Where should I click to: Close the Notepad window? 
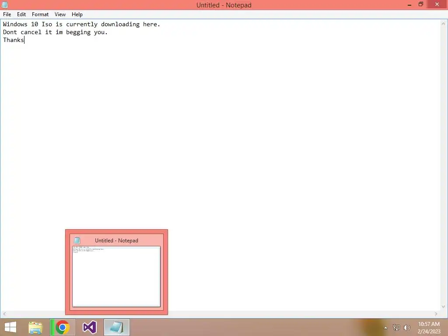coord(437,4)
